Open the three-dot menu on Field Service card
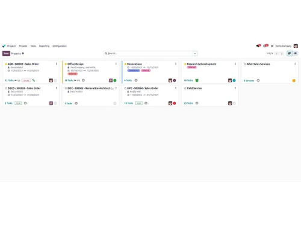 (x=235, y=88)
